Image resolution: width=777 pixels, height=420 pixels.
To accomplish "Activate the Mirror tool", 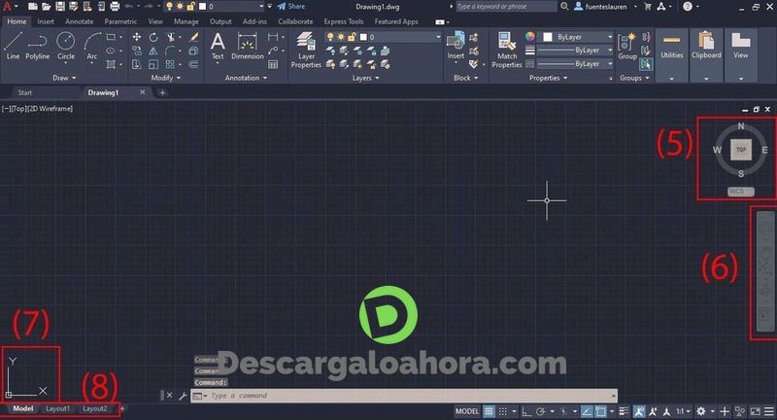I will tap(153, 51).
